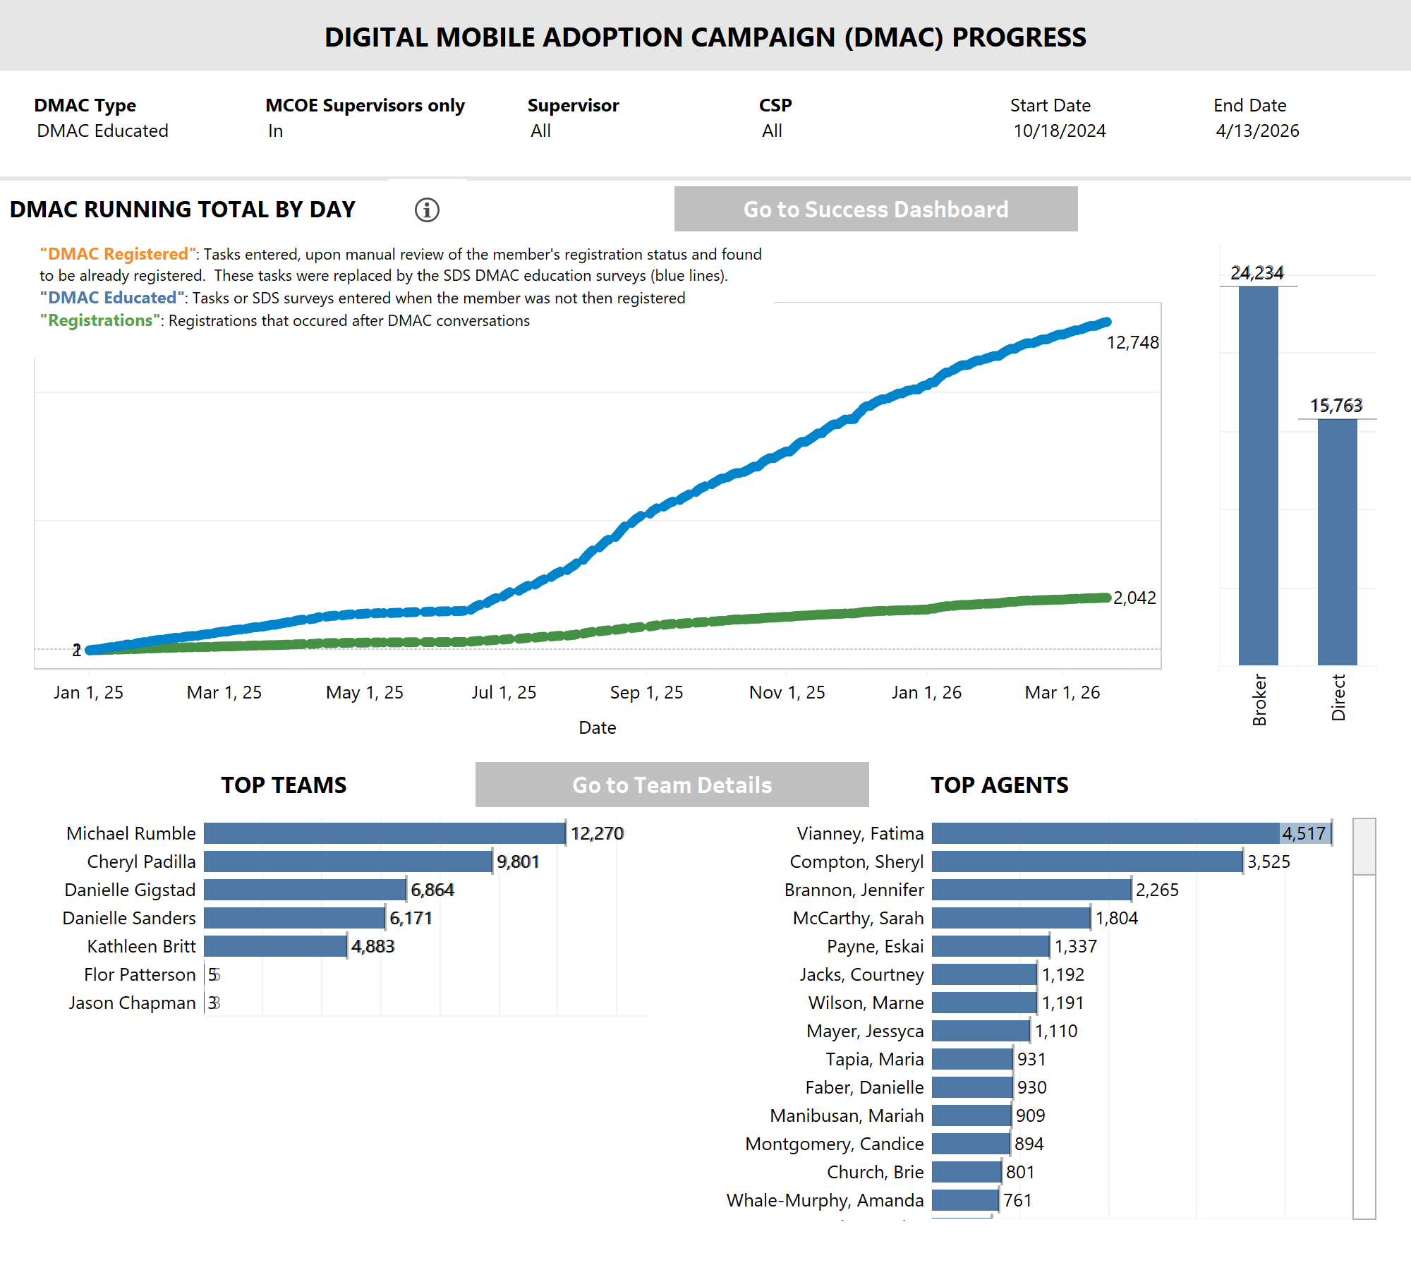Open the DMAC Type filter
1411x1270 pixels.
pos(102,131)
